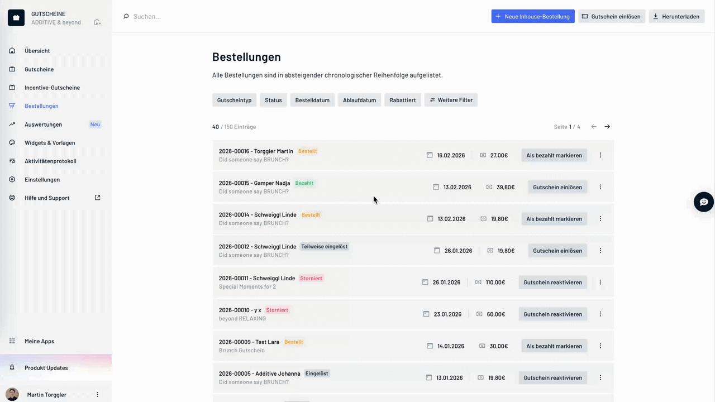Viewport: 715px width, 402px height.
Task: Open the Gutscheintyp filter dropdown
Action: (234, 100)
